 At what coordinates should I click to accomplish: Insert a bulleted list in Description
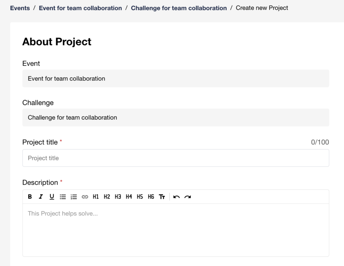[x=63, y=197]
